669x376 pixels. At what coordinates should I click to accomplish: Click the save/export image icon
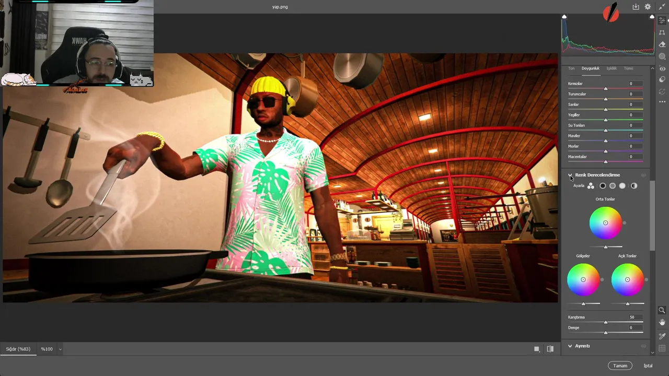(x=636, y=7)
